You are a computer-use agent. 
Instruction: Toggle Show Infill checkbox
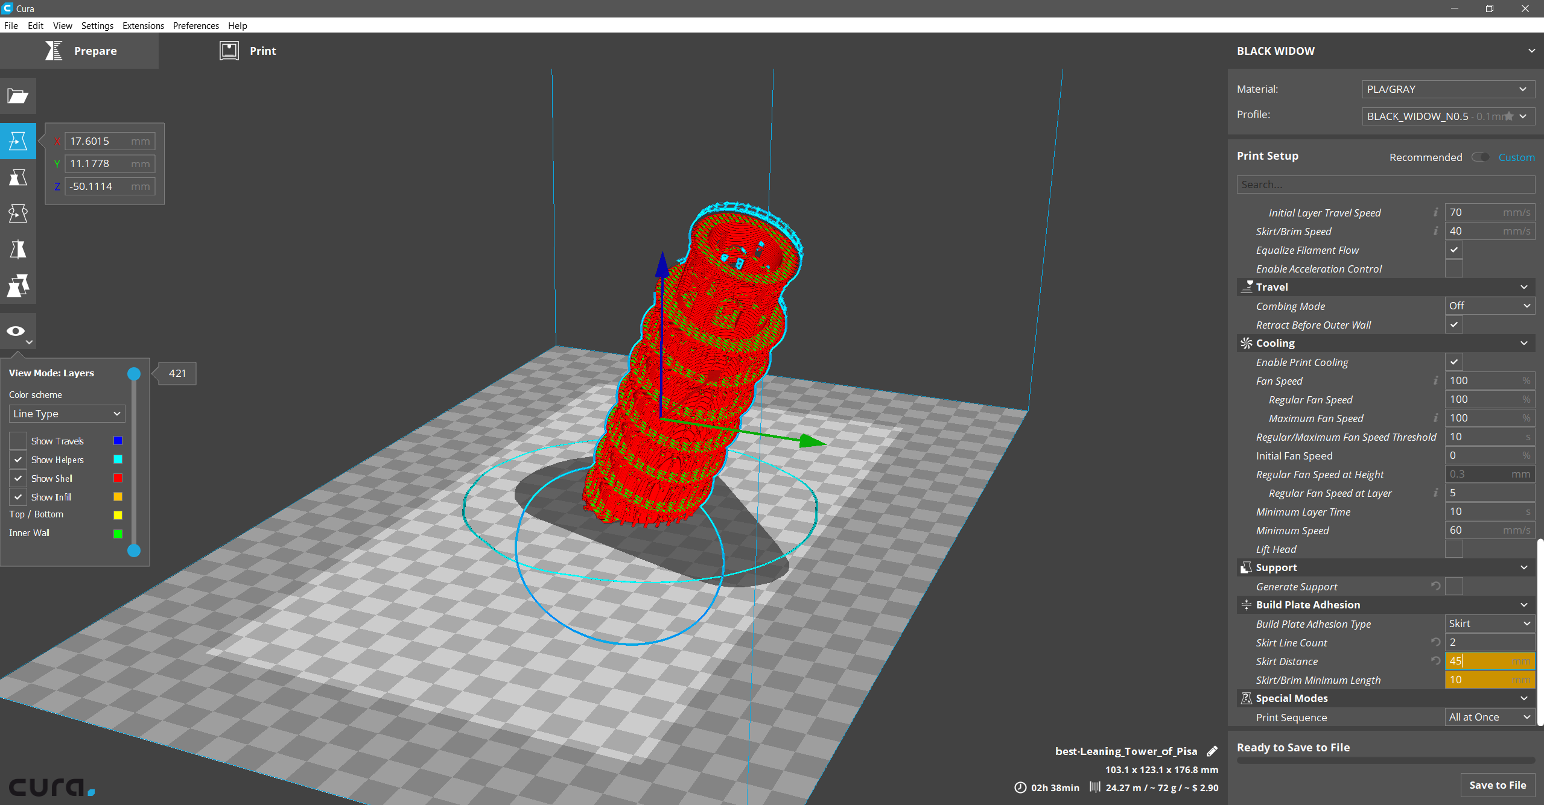pos(18,497)
